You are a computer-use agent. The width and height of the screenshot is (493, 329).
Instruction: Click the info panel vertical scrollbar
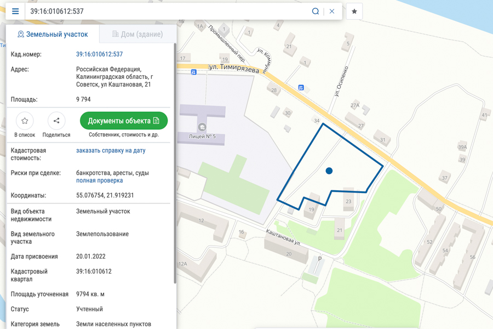tap(175, 164)
